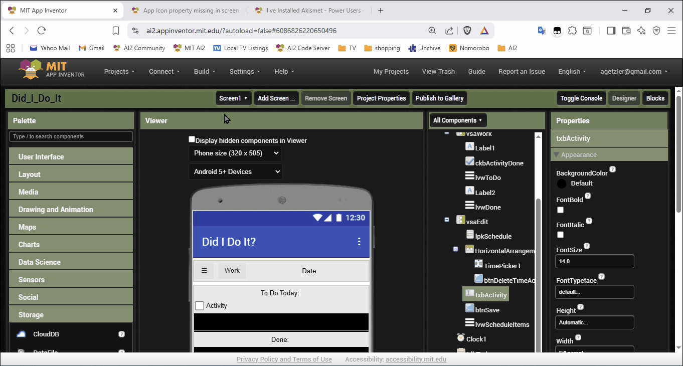Collapse the vsaEdit tree node
Screen dimensions: 683x366
(447, 220)
